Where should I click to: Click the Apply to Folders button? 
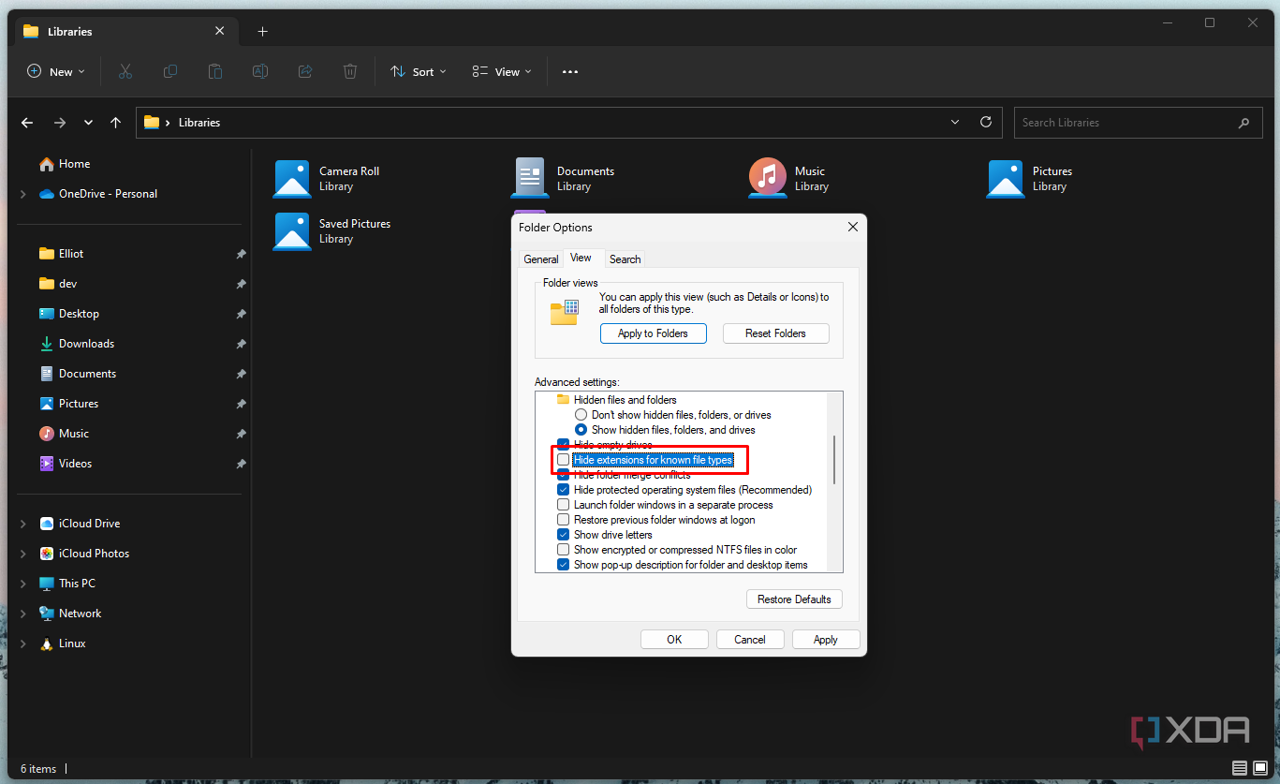[653, 333]
